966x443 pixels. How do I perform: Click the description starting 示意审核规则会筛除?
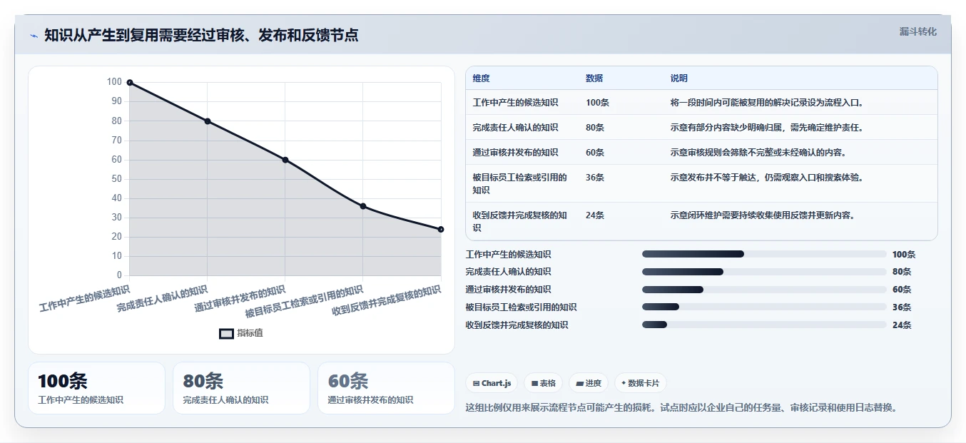pos(759,153)
